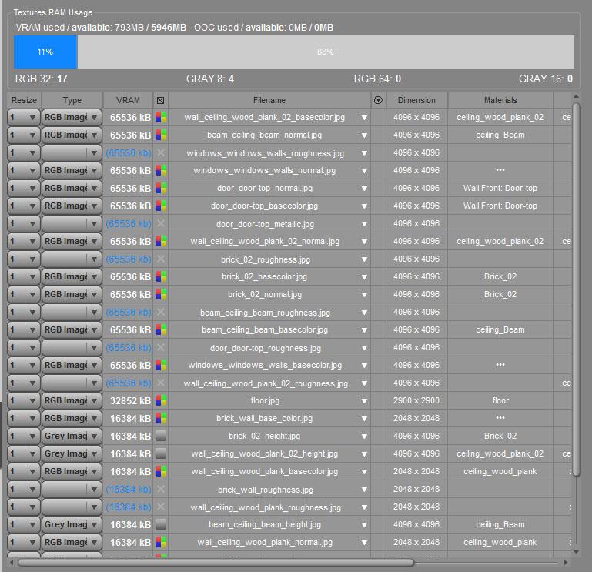Screen dimensions: 592x572
Task: Sort by Dimension column header
Action: [416, 100]
